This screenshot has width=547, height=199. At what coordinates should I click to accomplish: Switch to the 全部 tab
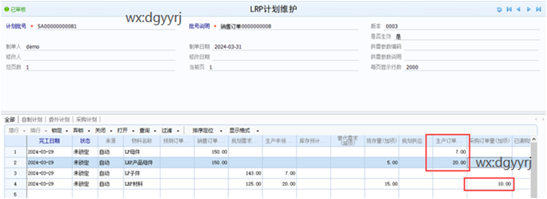10,119
